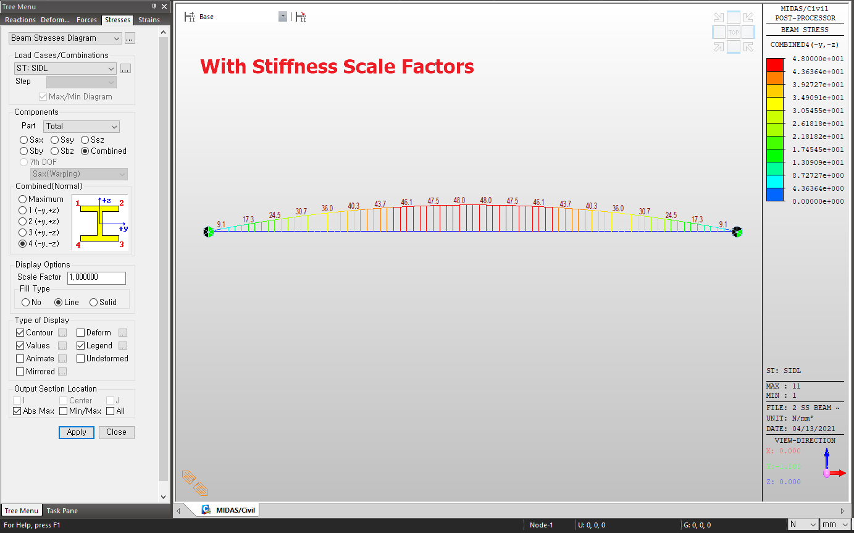Switch to the Reactions tab
Viewport: 854px width, 533px height.
coord(20,20)
